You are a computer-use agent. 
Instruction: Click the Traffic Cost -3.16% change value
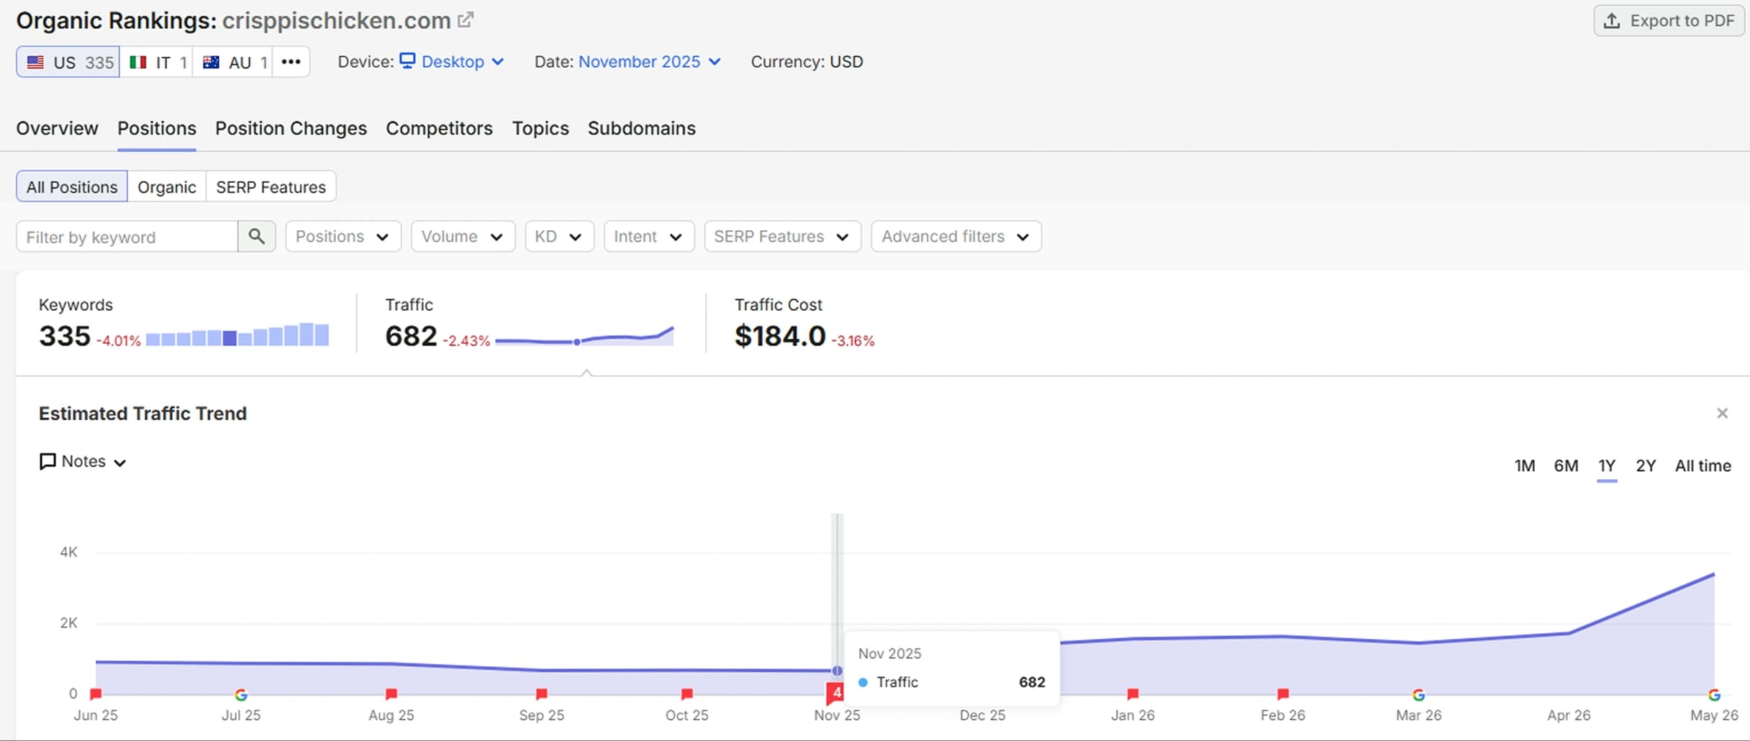click(x=853, y=341)
